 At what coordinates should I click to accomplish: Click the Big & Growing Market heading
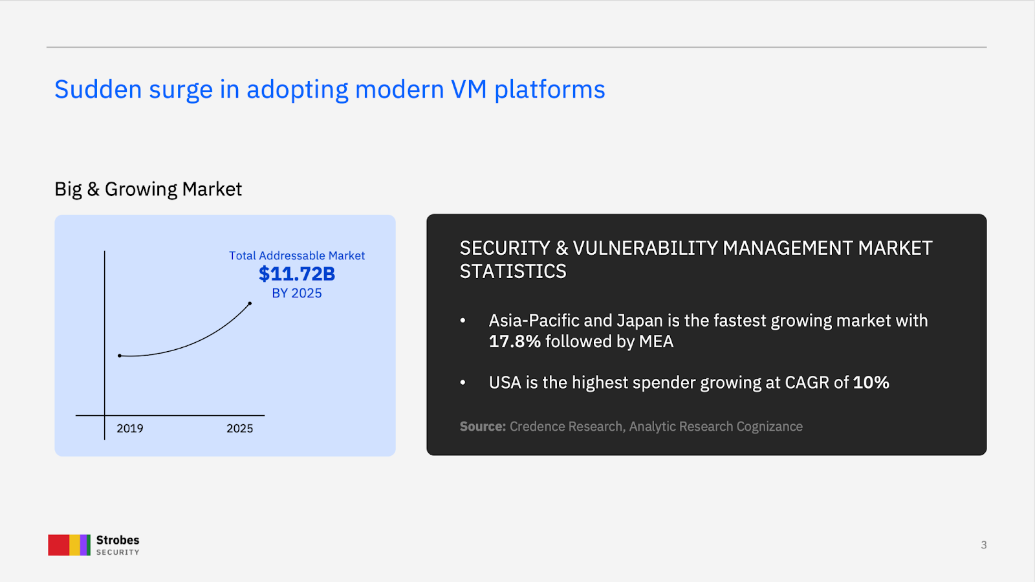148,189
